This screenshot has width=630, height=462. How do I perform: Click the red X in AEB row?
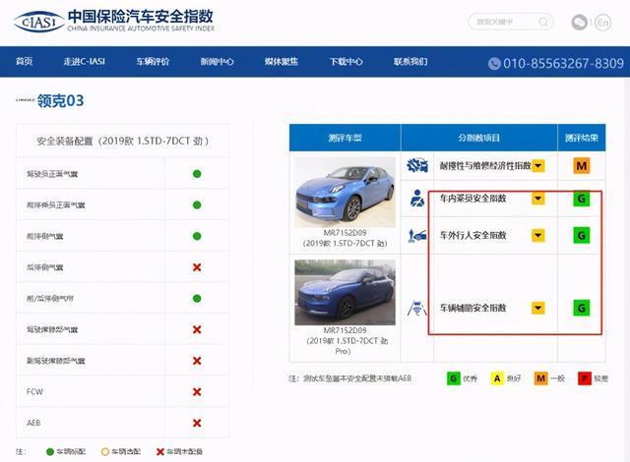(x=197, y=423)
